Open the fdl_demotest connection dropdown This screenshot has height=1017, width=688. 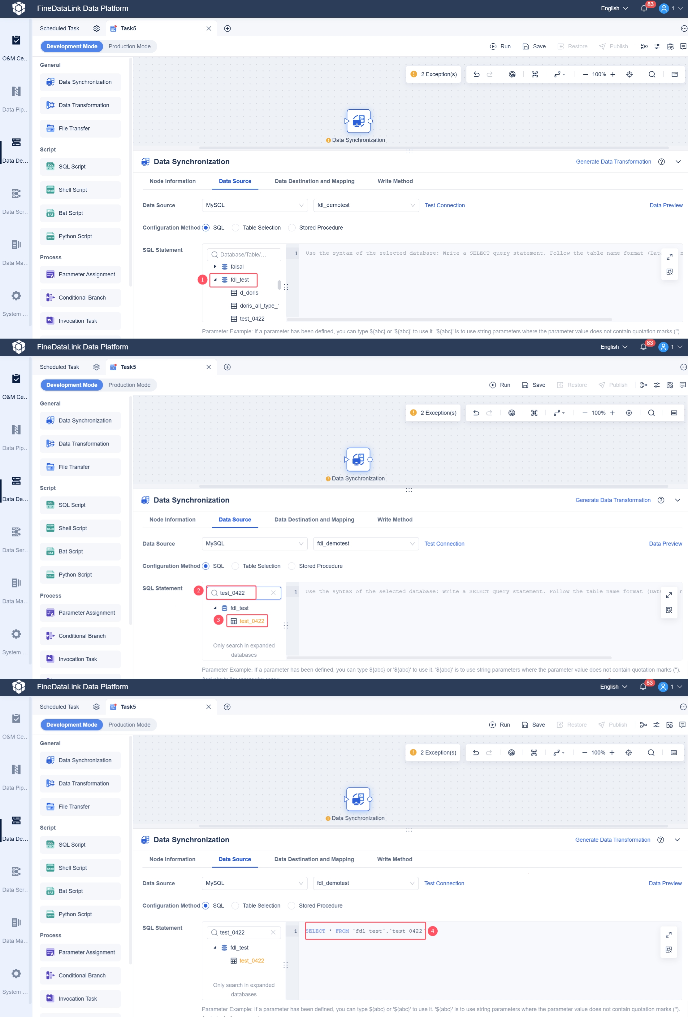366,205
